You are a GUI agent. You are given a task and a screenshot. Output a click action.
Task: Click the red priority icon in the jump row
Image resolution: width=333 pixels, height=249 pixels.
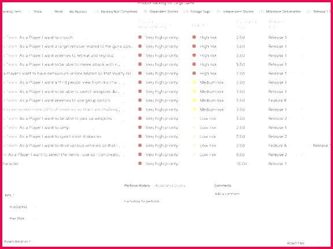pyautogui.click(x=140, y=127)
